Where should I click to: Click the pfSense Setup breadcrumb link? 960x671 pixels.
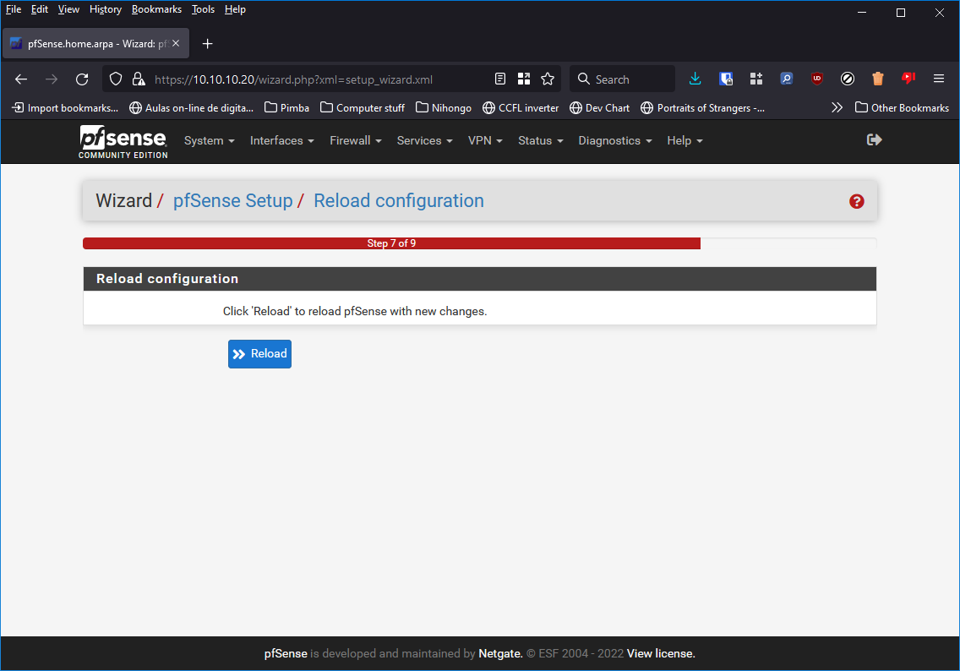coord(233,200)
